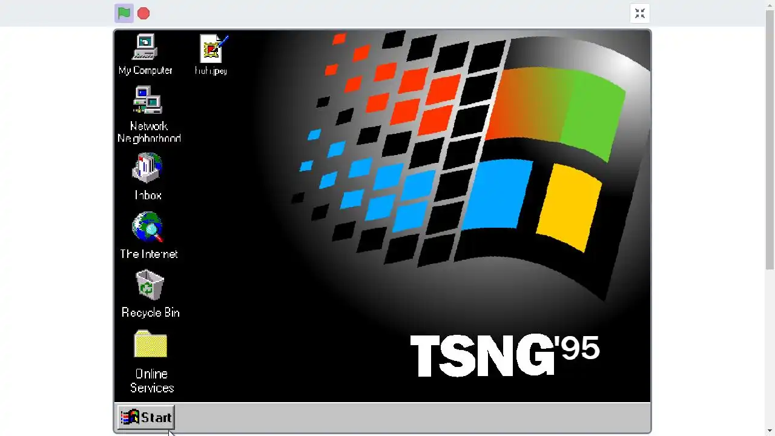775x436 pixels.
Task: Click the green flag to run
Action: pyautogui.click(x=124, y=13)
